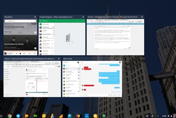The image size is (176, 118).
Task: Click play button in Play Music player
Action: point(20,53)
